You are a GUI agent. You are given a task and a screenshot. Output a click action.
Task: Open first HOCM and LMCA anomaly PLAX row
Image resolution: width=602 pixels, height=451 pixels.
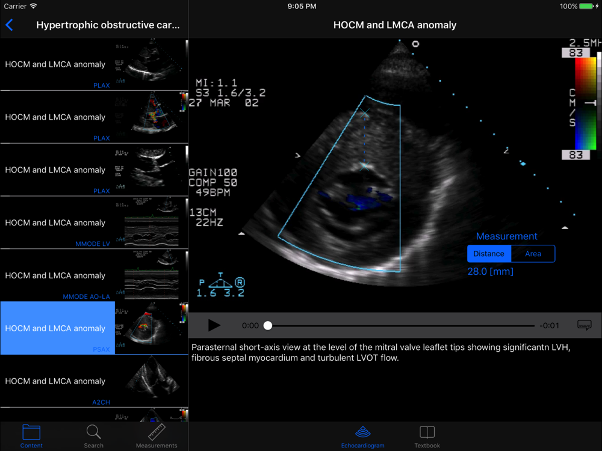94,64
